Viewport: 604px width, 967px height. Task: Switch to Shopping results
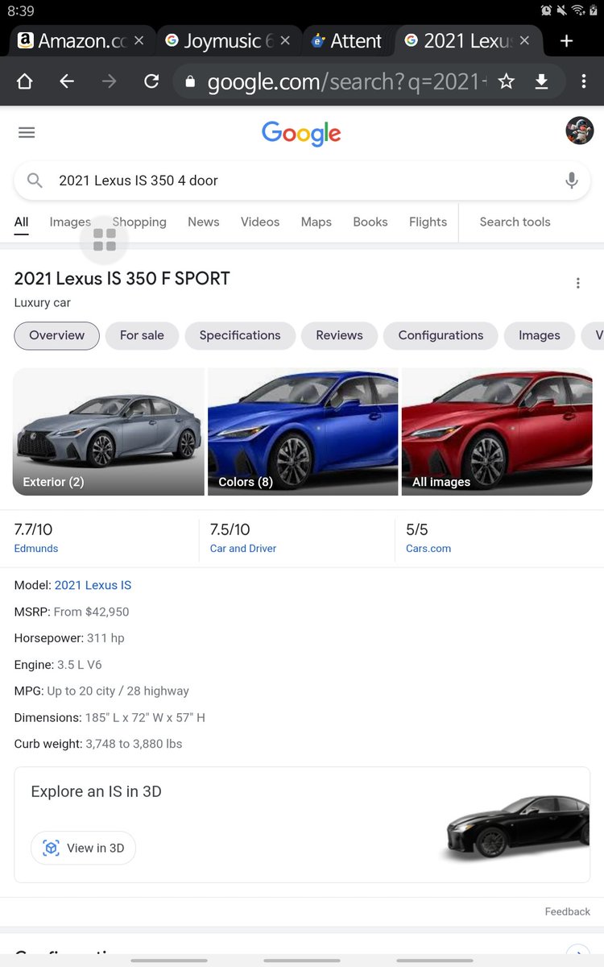pos(139,222)
